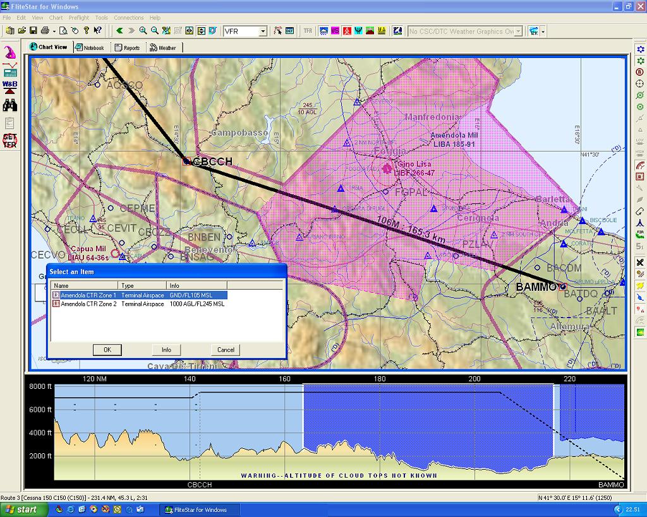Expand the printer options arrow
647x517 pixels.
54,32
